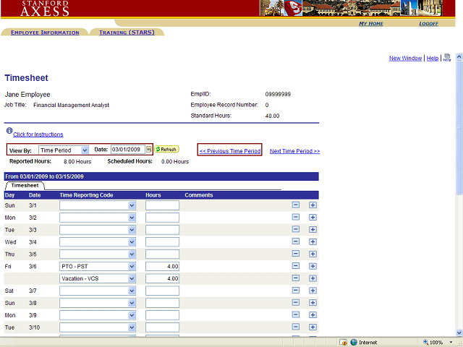Click the minus icon for Sun 3/1 row
Screen dimensions: 463x347
click(296, 205)
